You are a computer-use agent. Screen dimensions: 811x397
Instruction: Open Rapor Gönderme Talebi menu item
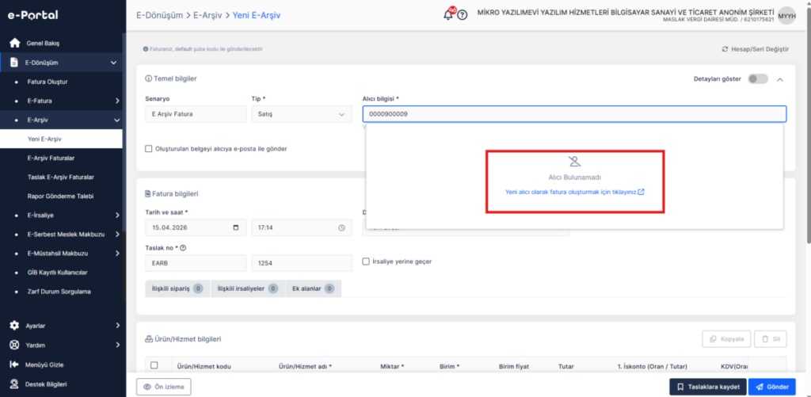(x=61, y=197)
